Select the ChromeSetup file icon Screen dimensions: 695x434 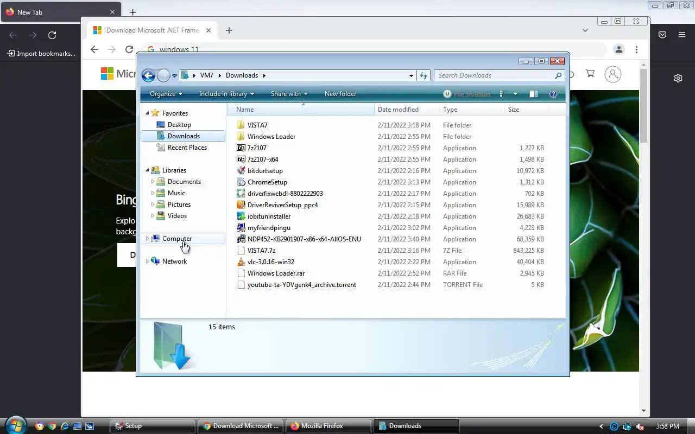click(241, 182)
